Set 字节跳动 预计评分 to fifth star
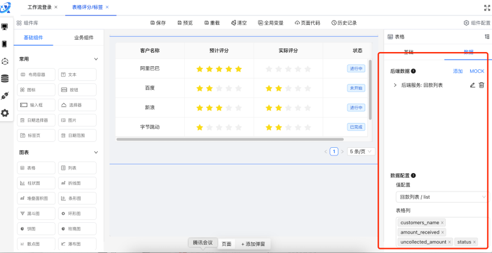 click(x=238, y=127)
